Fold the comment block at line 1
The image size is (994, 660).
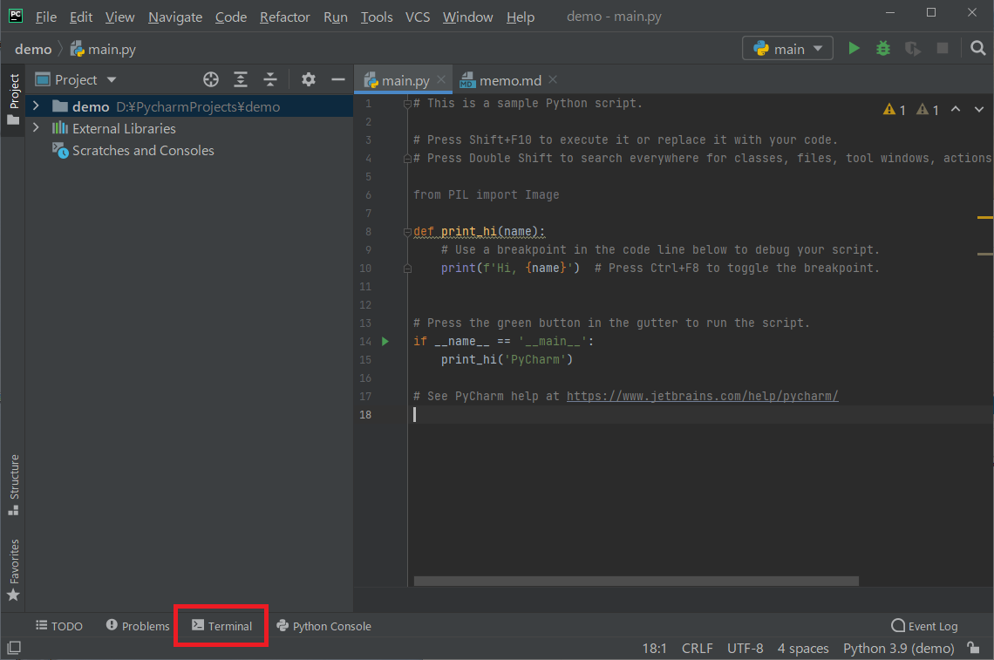407,104
